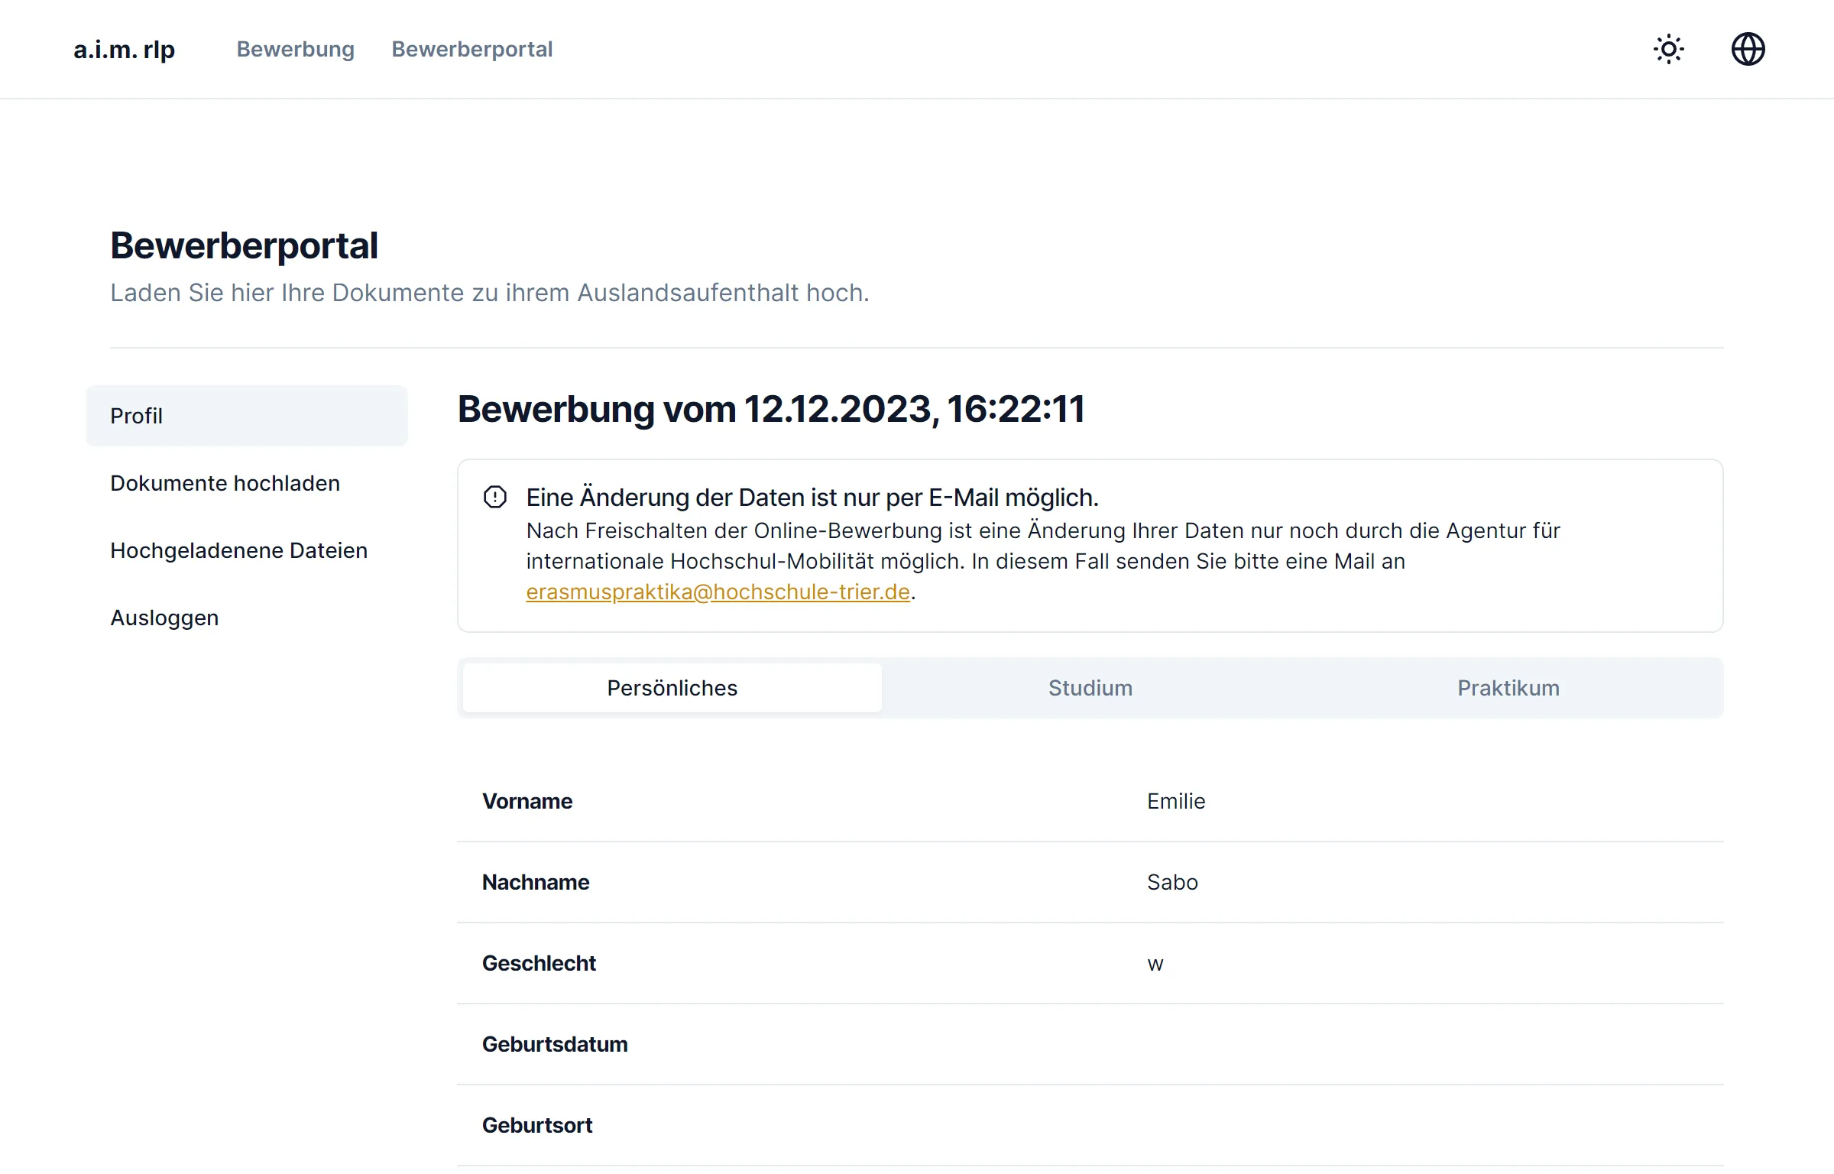Open the Praktikum tab
The image size is (1834, 1174).
1508,687
